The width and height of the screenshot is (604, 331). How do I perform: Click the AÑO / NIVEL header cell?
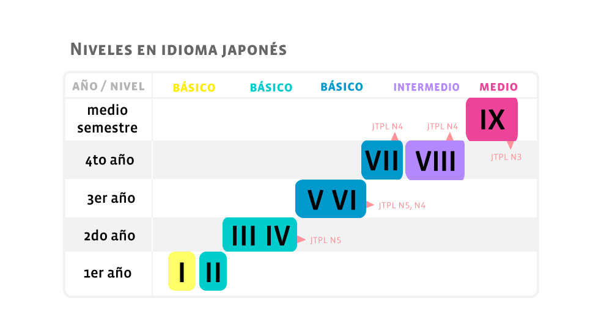(109, 86)
